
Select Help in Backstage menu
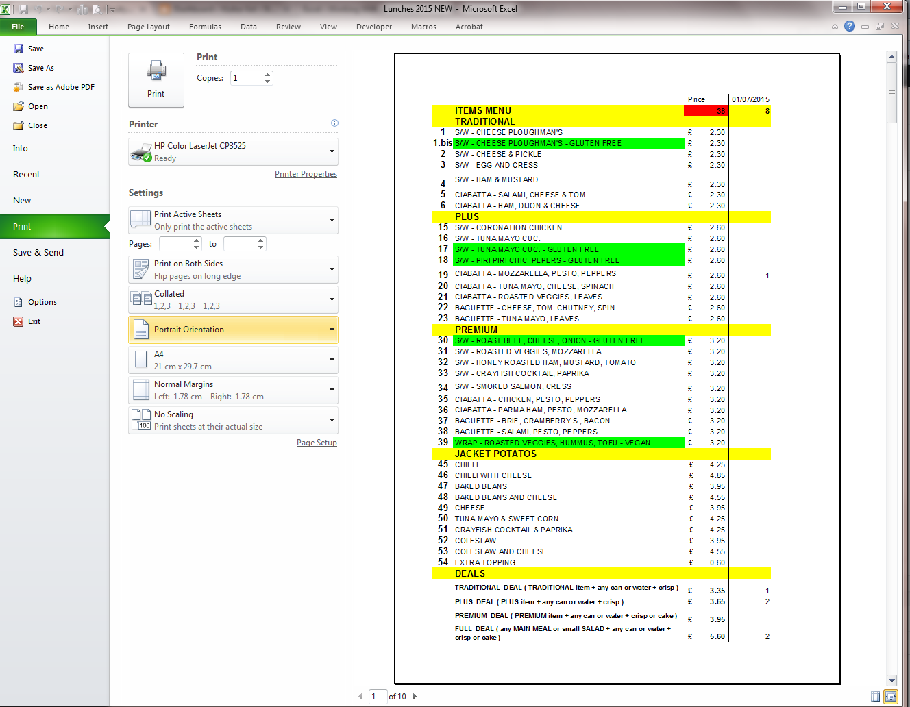(55, 278)
